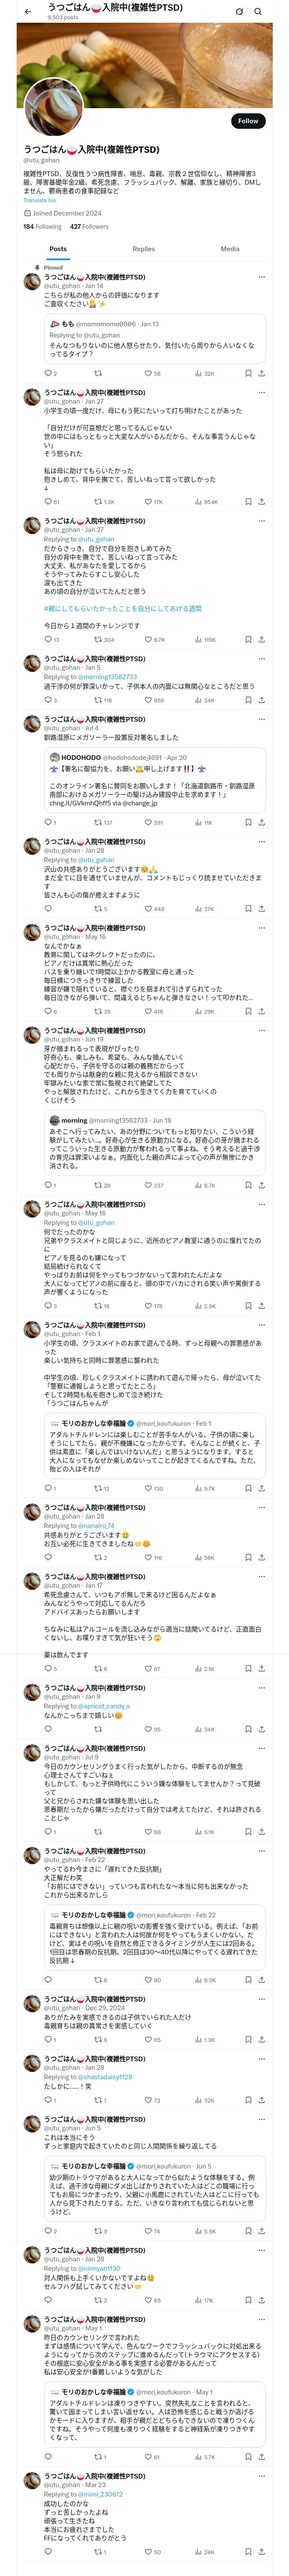The image size is (289, 2576).
Task: Open the Grok icon beside search
Action: (239, 11)
